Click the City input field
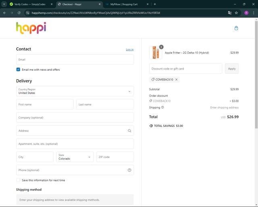 [x=35, y=157]
